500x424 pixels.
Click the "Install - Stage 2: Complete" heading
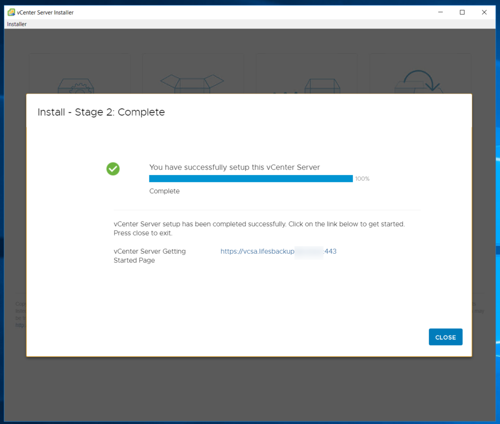coord(101,112)
